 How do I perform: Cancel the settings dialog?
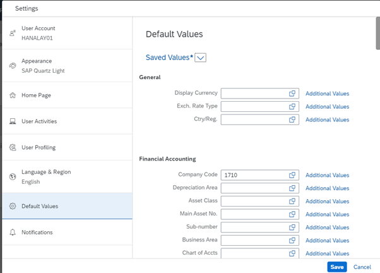362,267
